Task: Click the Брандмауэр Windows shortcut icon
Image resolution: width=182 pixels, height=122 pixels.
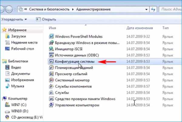Action: pos(51,43)
